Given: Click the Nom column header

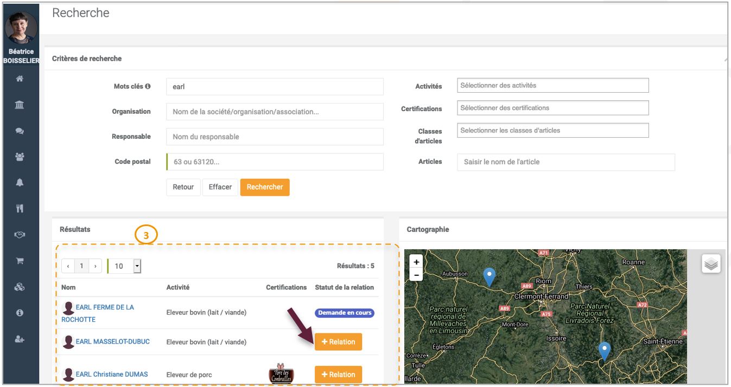Looking at the screenshot, I should tap(68, 287).
